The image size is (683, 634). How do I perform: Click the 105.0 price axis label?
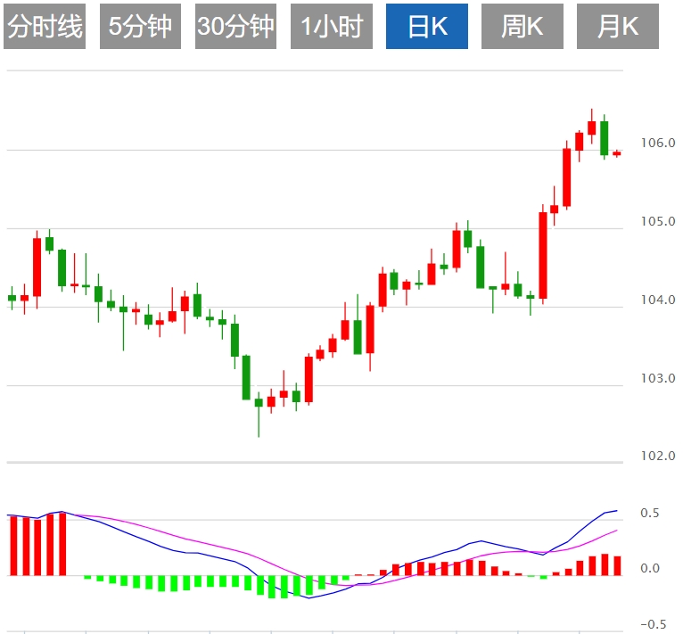[x=658, y=221]
